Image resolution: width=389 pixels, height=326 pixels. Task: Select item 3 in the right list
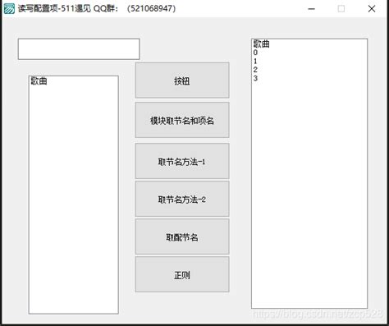coord(255,78)
